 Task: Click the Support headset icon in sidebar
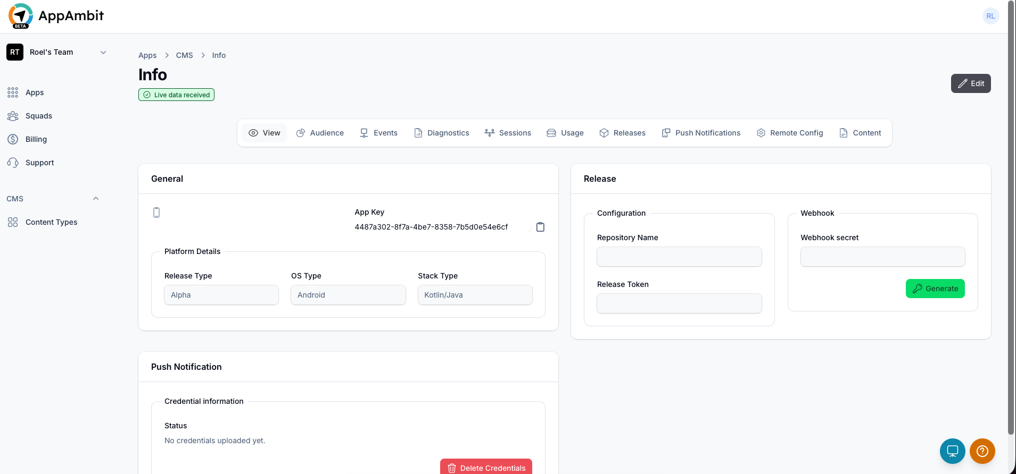point(13,163)
